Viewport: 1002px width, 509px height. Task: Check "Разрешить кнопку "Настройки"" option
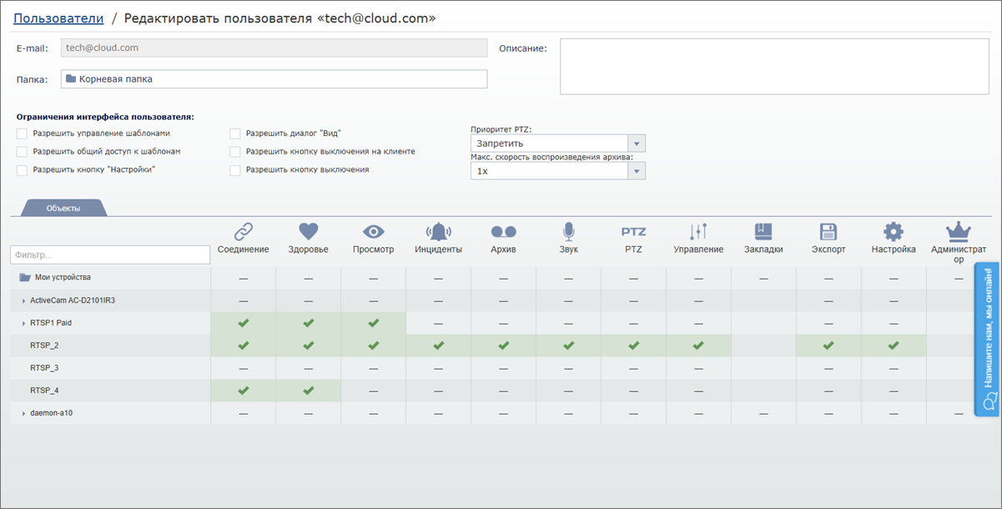click(23, 170)
